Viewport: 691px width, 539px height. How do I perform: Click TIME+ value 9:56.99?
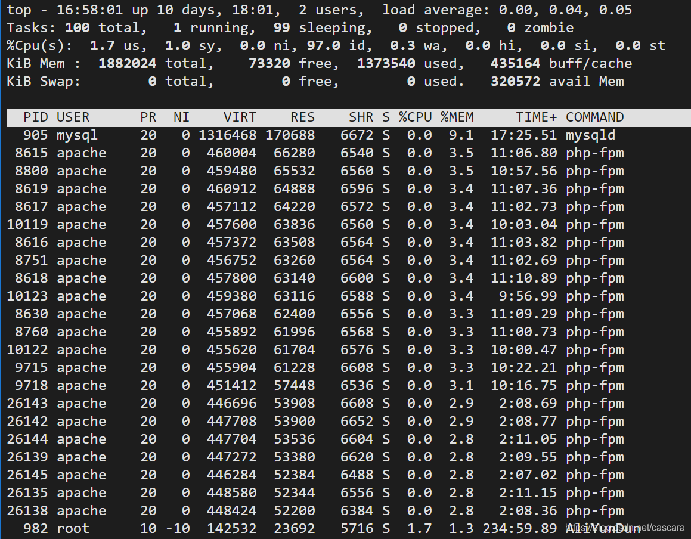[528, 296]
